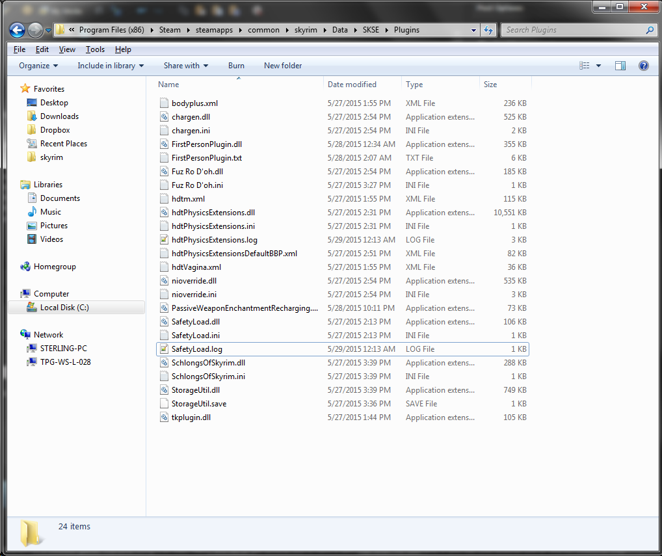Viewport: 662px width, 556px height.
Task: Open Downloads in Favorites
Action: 59,116
